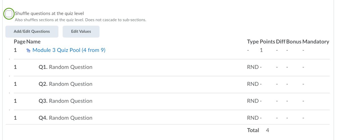This screenshot has width=341, height=140.
Task: Select the Q3. Random Question row
Action: 65,101
